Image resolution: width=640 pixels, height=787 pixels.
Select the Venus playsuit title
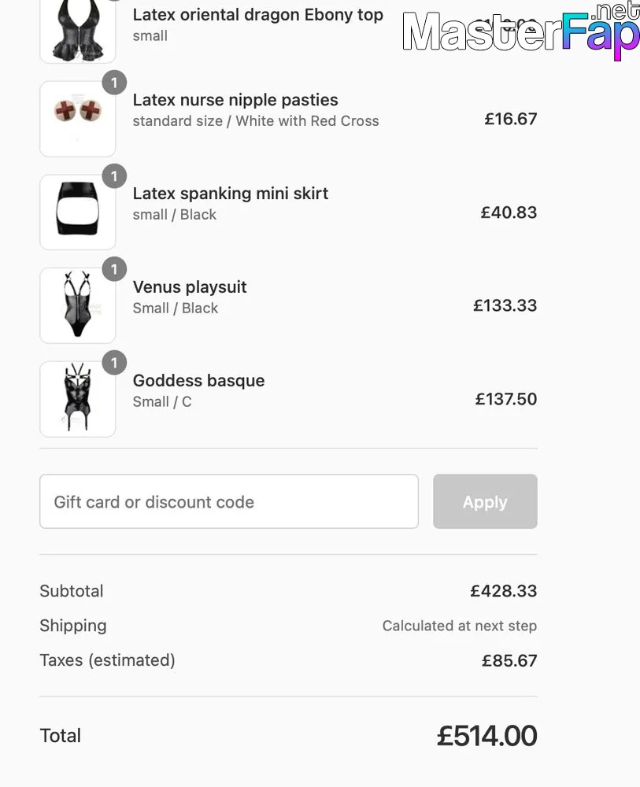190,287
